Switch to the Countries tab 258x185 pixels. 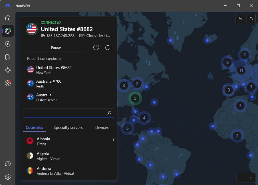coord(34,127)
